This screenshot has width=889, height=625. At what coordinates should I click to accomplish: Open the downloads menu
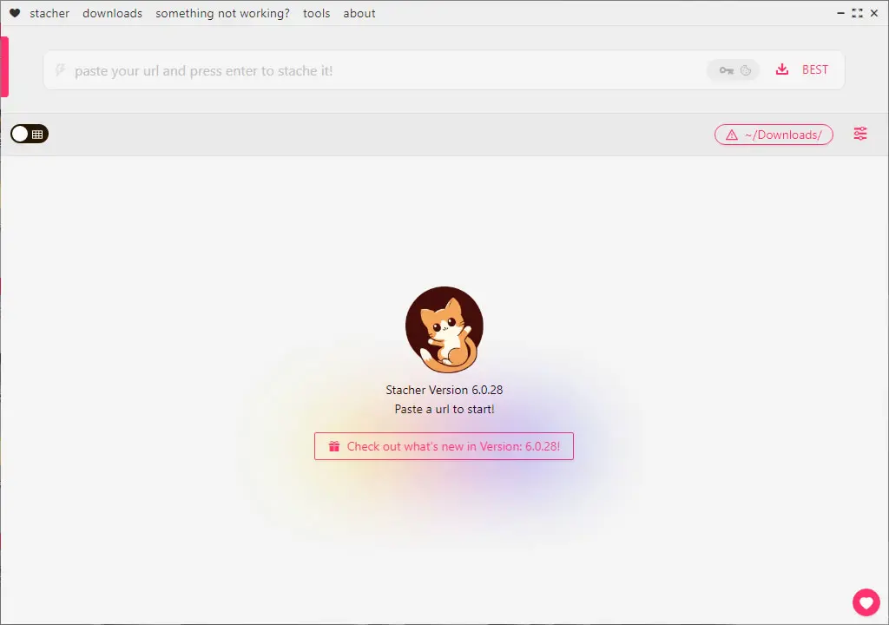(x=112, y=13)
